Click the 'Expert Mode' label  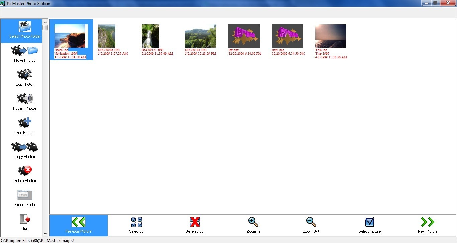point(25,205)
